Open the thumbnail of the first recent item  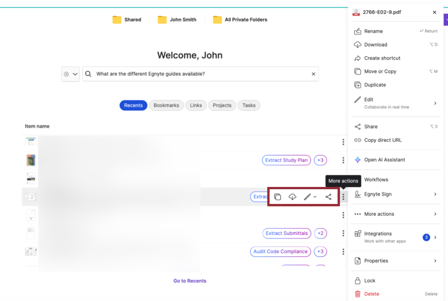pyautogui.click(x=31, y=142)
